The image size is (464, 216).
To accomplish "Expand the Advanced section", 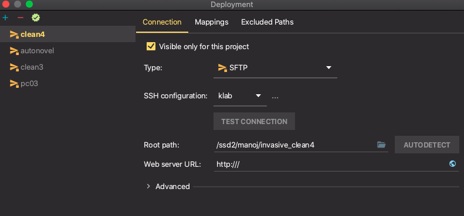I will tap(148, 187).
